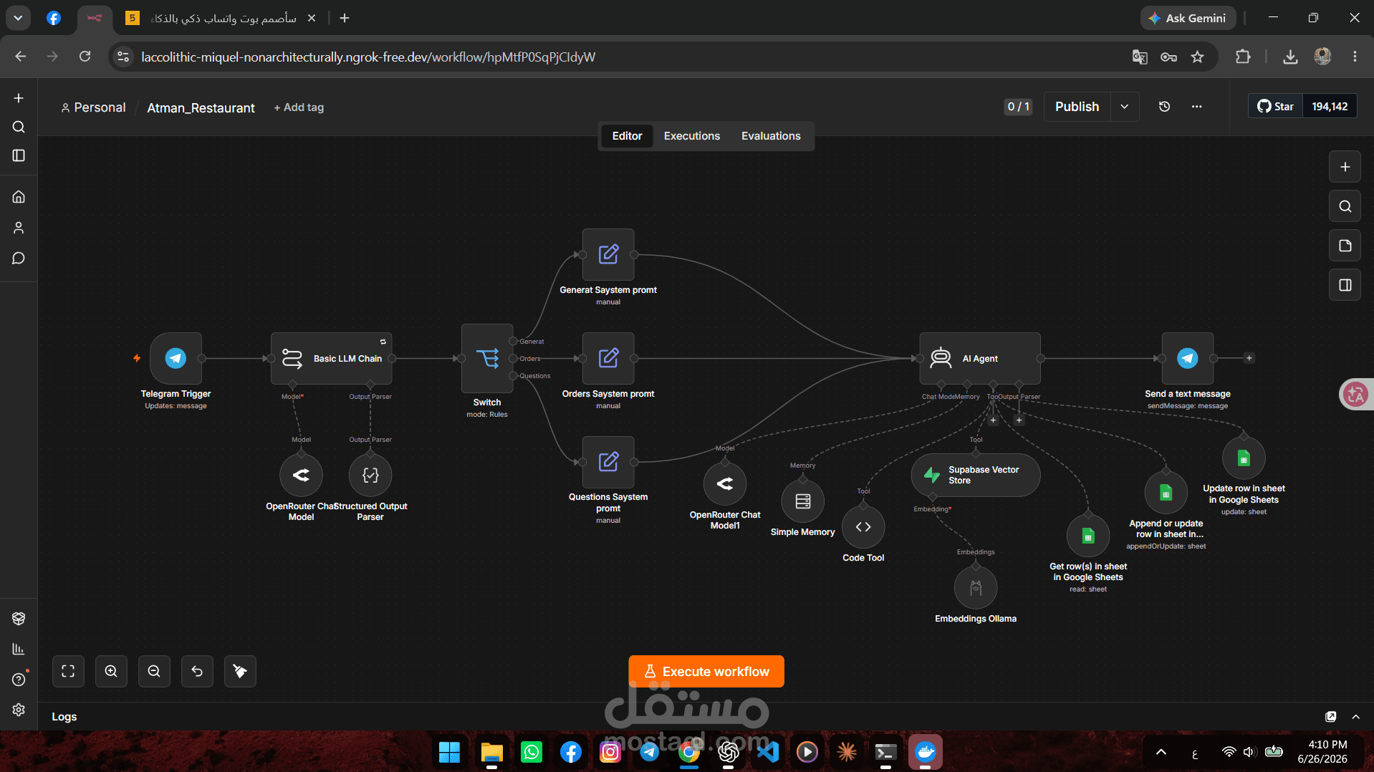
Task: Open the Generat Saystem promt node
Action: [608, 254]
